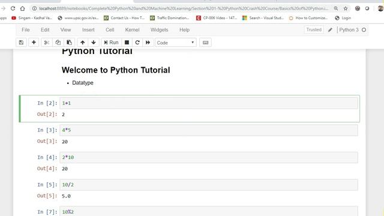Click the Out[2] result 2
Image resolution: width=384 pixels, height=216 pixels.
tap(63, 115)
